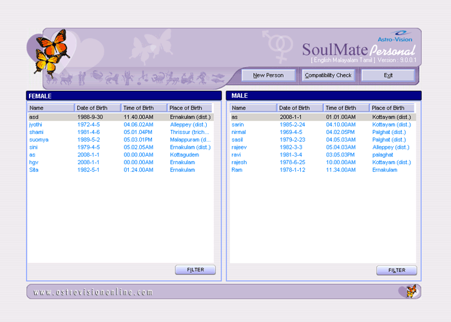Click Malappuram place cell for suomya
The height and width of the screenshot is (322, 451).
(x=190, y=140)
